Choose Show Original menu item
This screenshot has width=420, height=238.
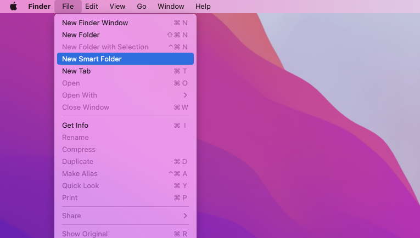125,233
